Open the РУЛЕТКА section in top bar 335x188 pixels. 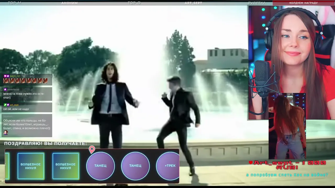[x=257, y=3]
